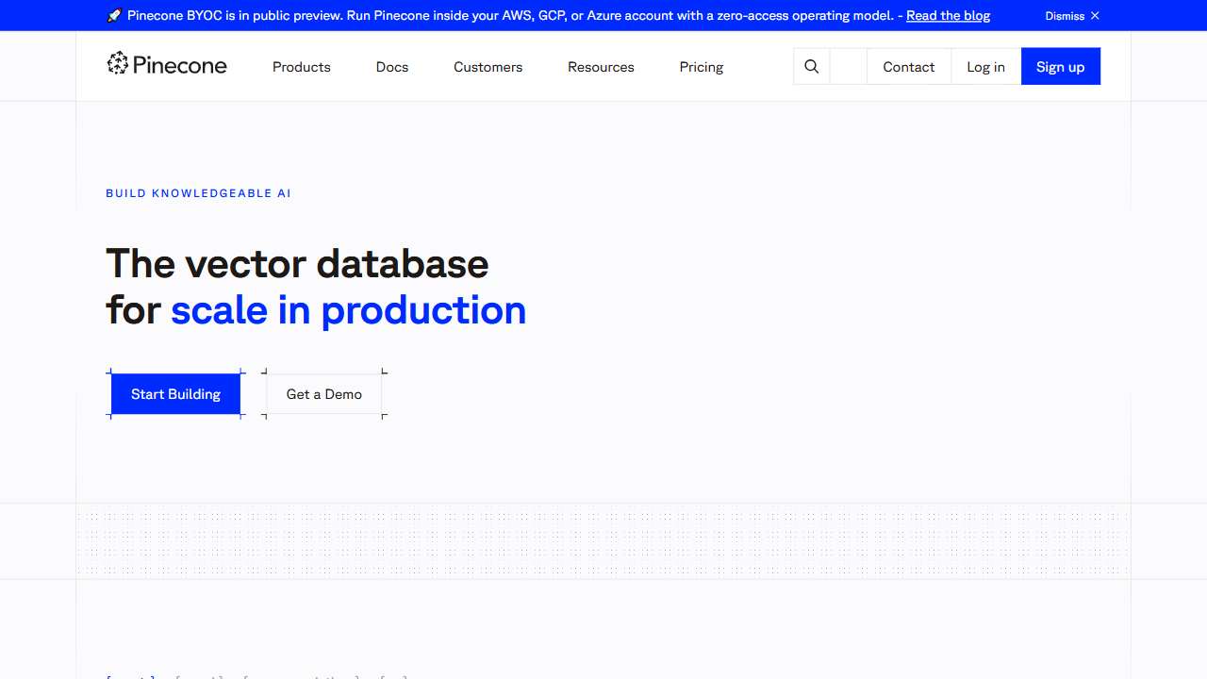Image resolution: width=1207 pixels, height=679 pixels.
Task: Request a demo via Get a Demo
Action: 324,394
